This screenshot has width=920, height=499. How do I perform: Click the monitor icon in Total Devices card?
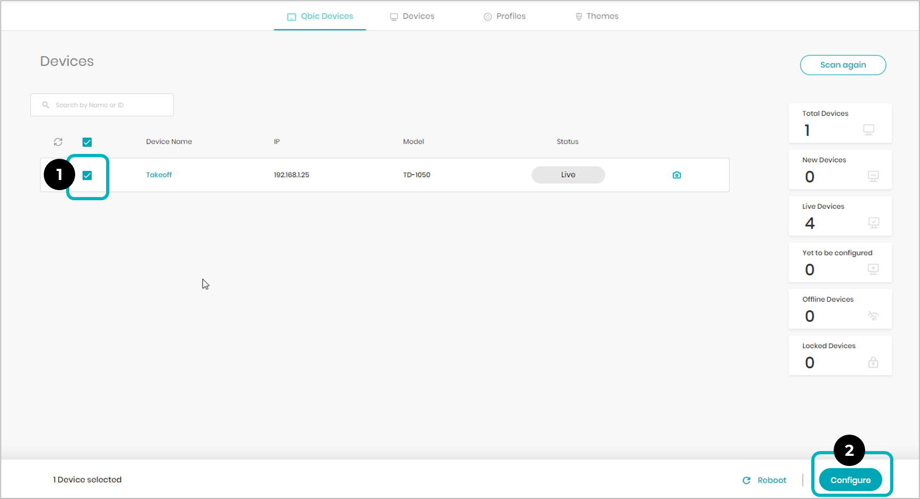coord(868,130)
